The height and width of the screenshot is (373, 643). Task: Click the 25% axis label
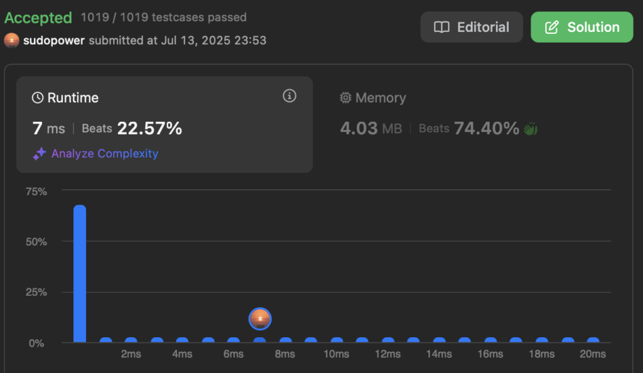(x=36, y=292)
